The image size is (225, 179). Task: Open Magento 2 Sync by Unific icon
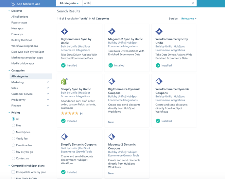point(112,31)
